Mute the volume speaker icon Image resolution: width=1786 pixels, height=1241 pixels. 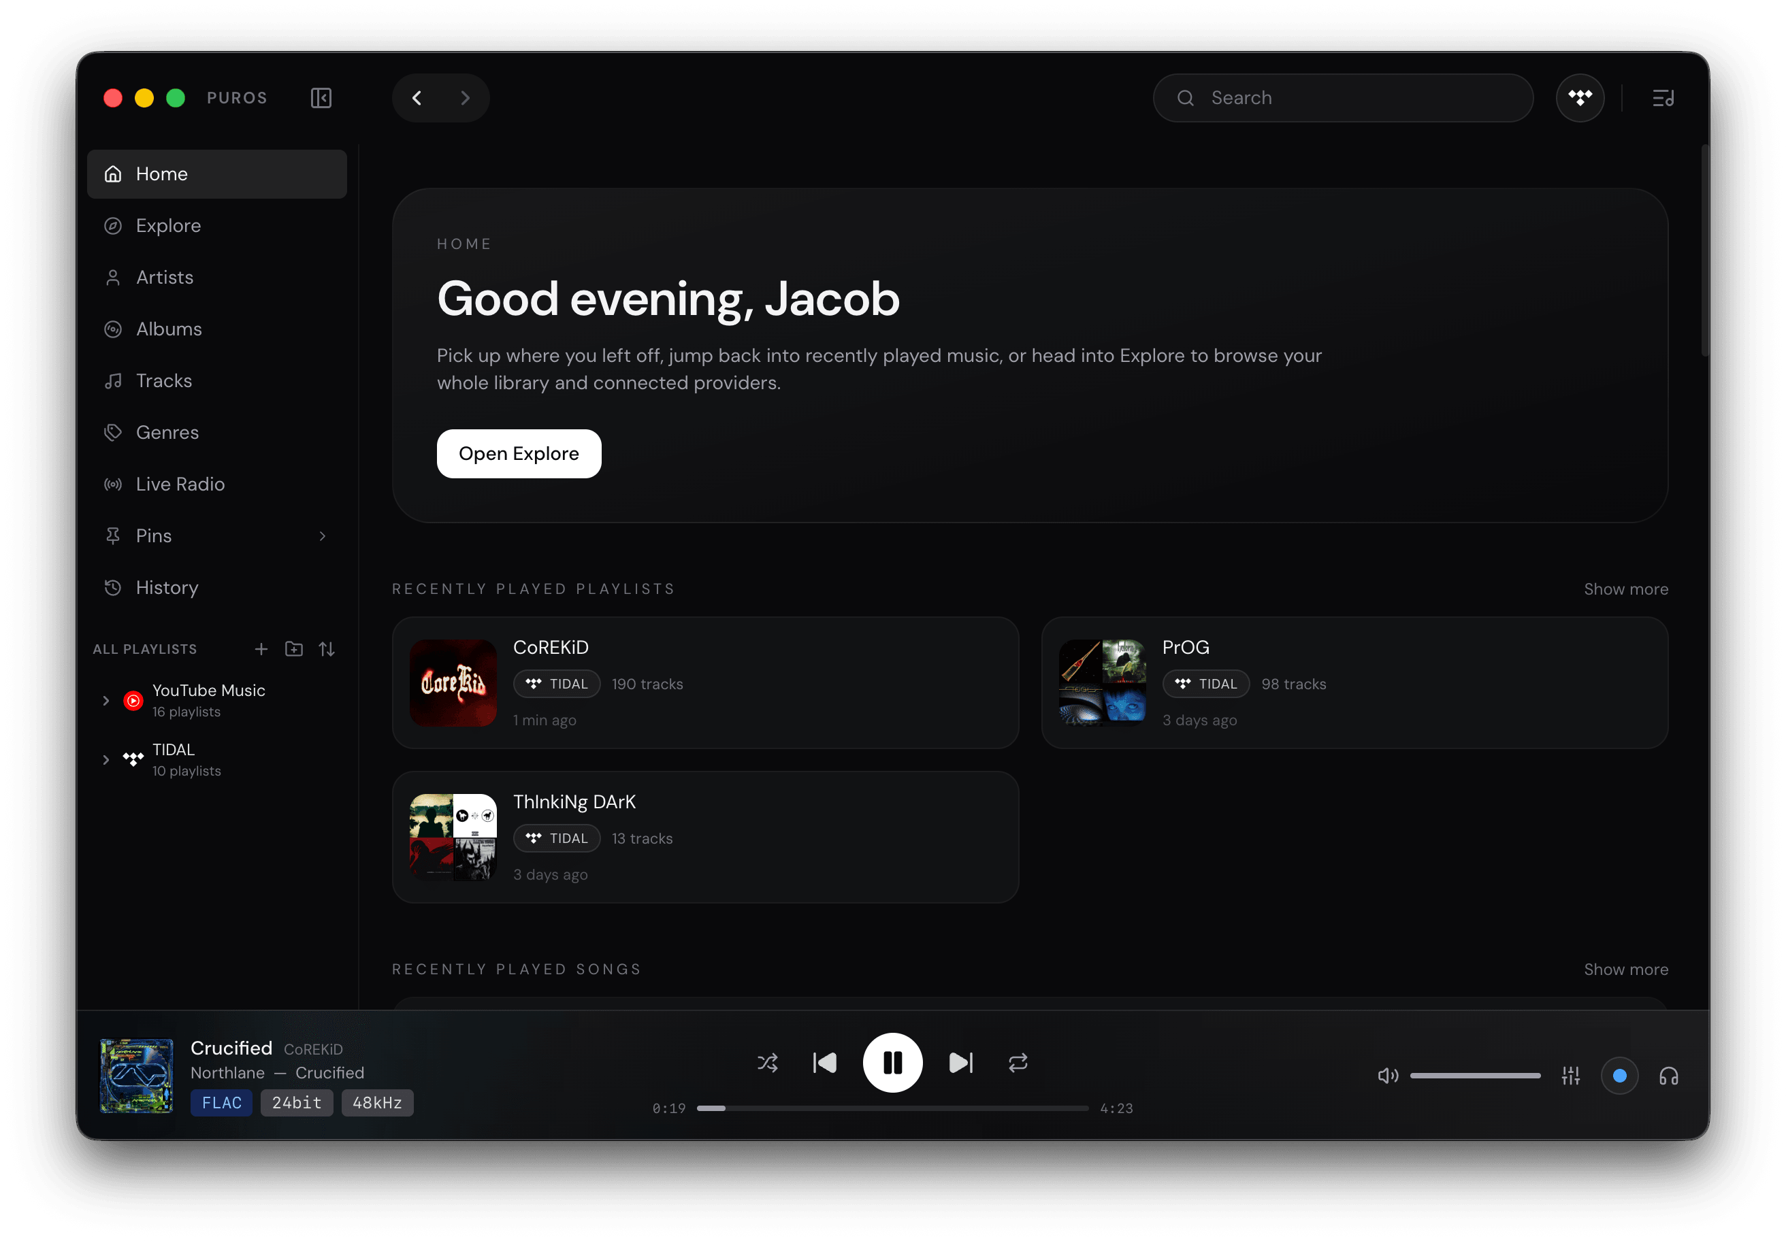click(x=1388, y=1076)
